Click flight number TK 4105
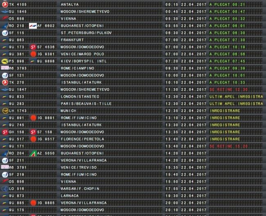Viewport: 266px width, 216px height. click(18, 4)
